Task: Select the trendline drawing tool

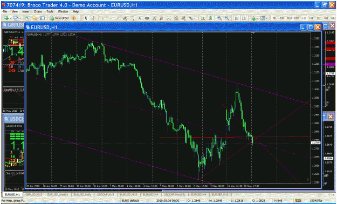Action: (x=118, y=18)
